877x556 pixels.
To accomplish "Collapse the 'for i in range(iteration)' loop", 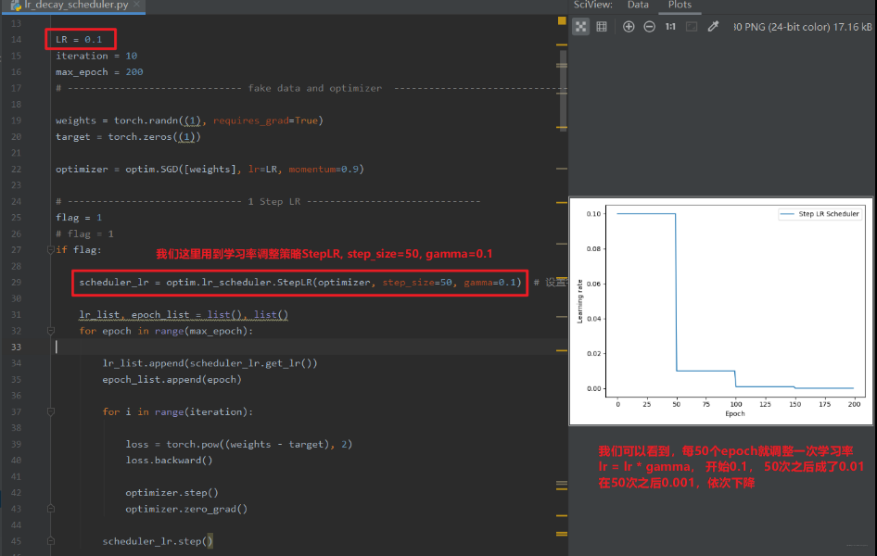I will [50, 411].
